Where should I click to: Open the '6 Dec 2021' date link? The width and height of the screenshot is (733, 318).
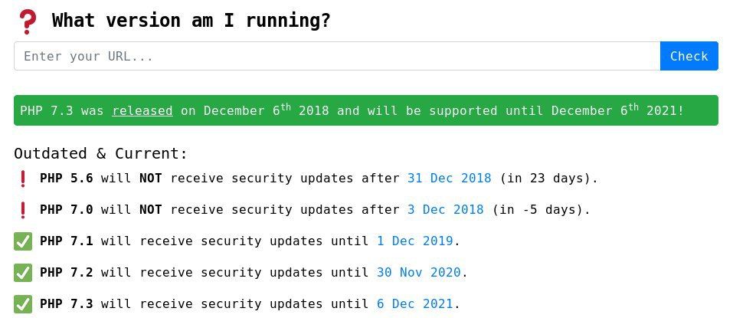pos(414,304)
